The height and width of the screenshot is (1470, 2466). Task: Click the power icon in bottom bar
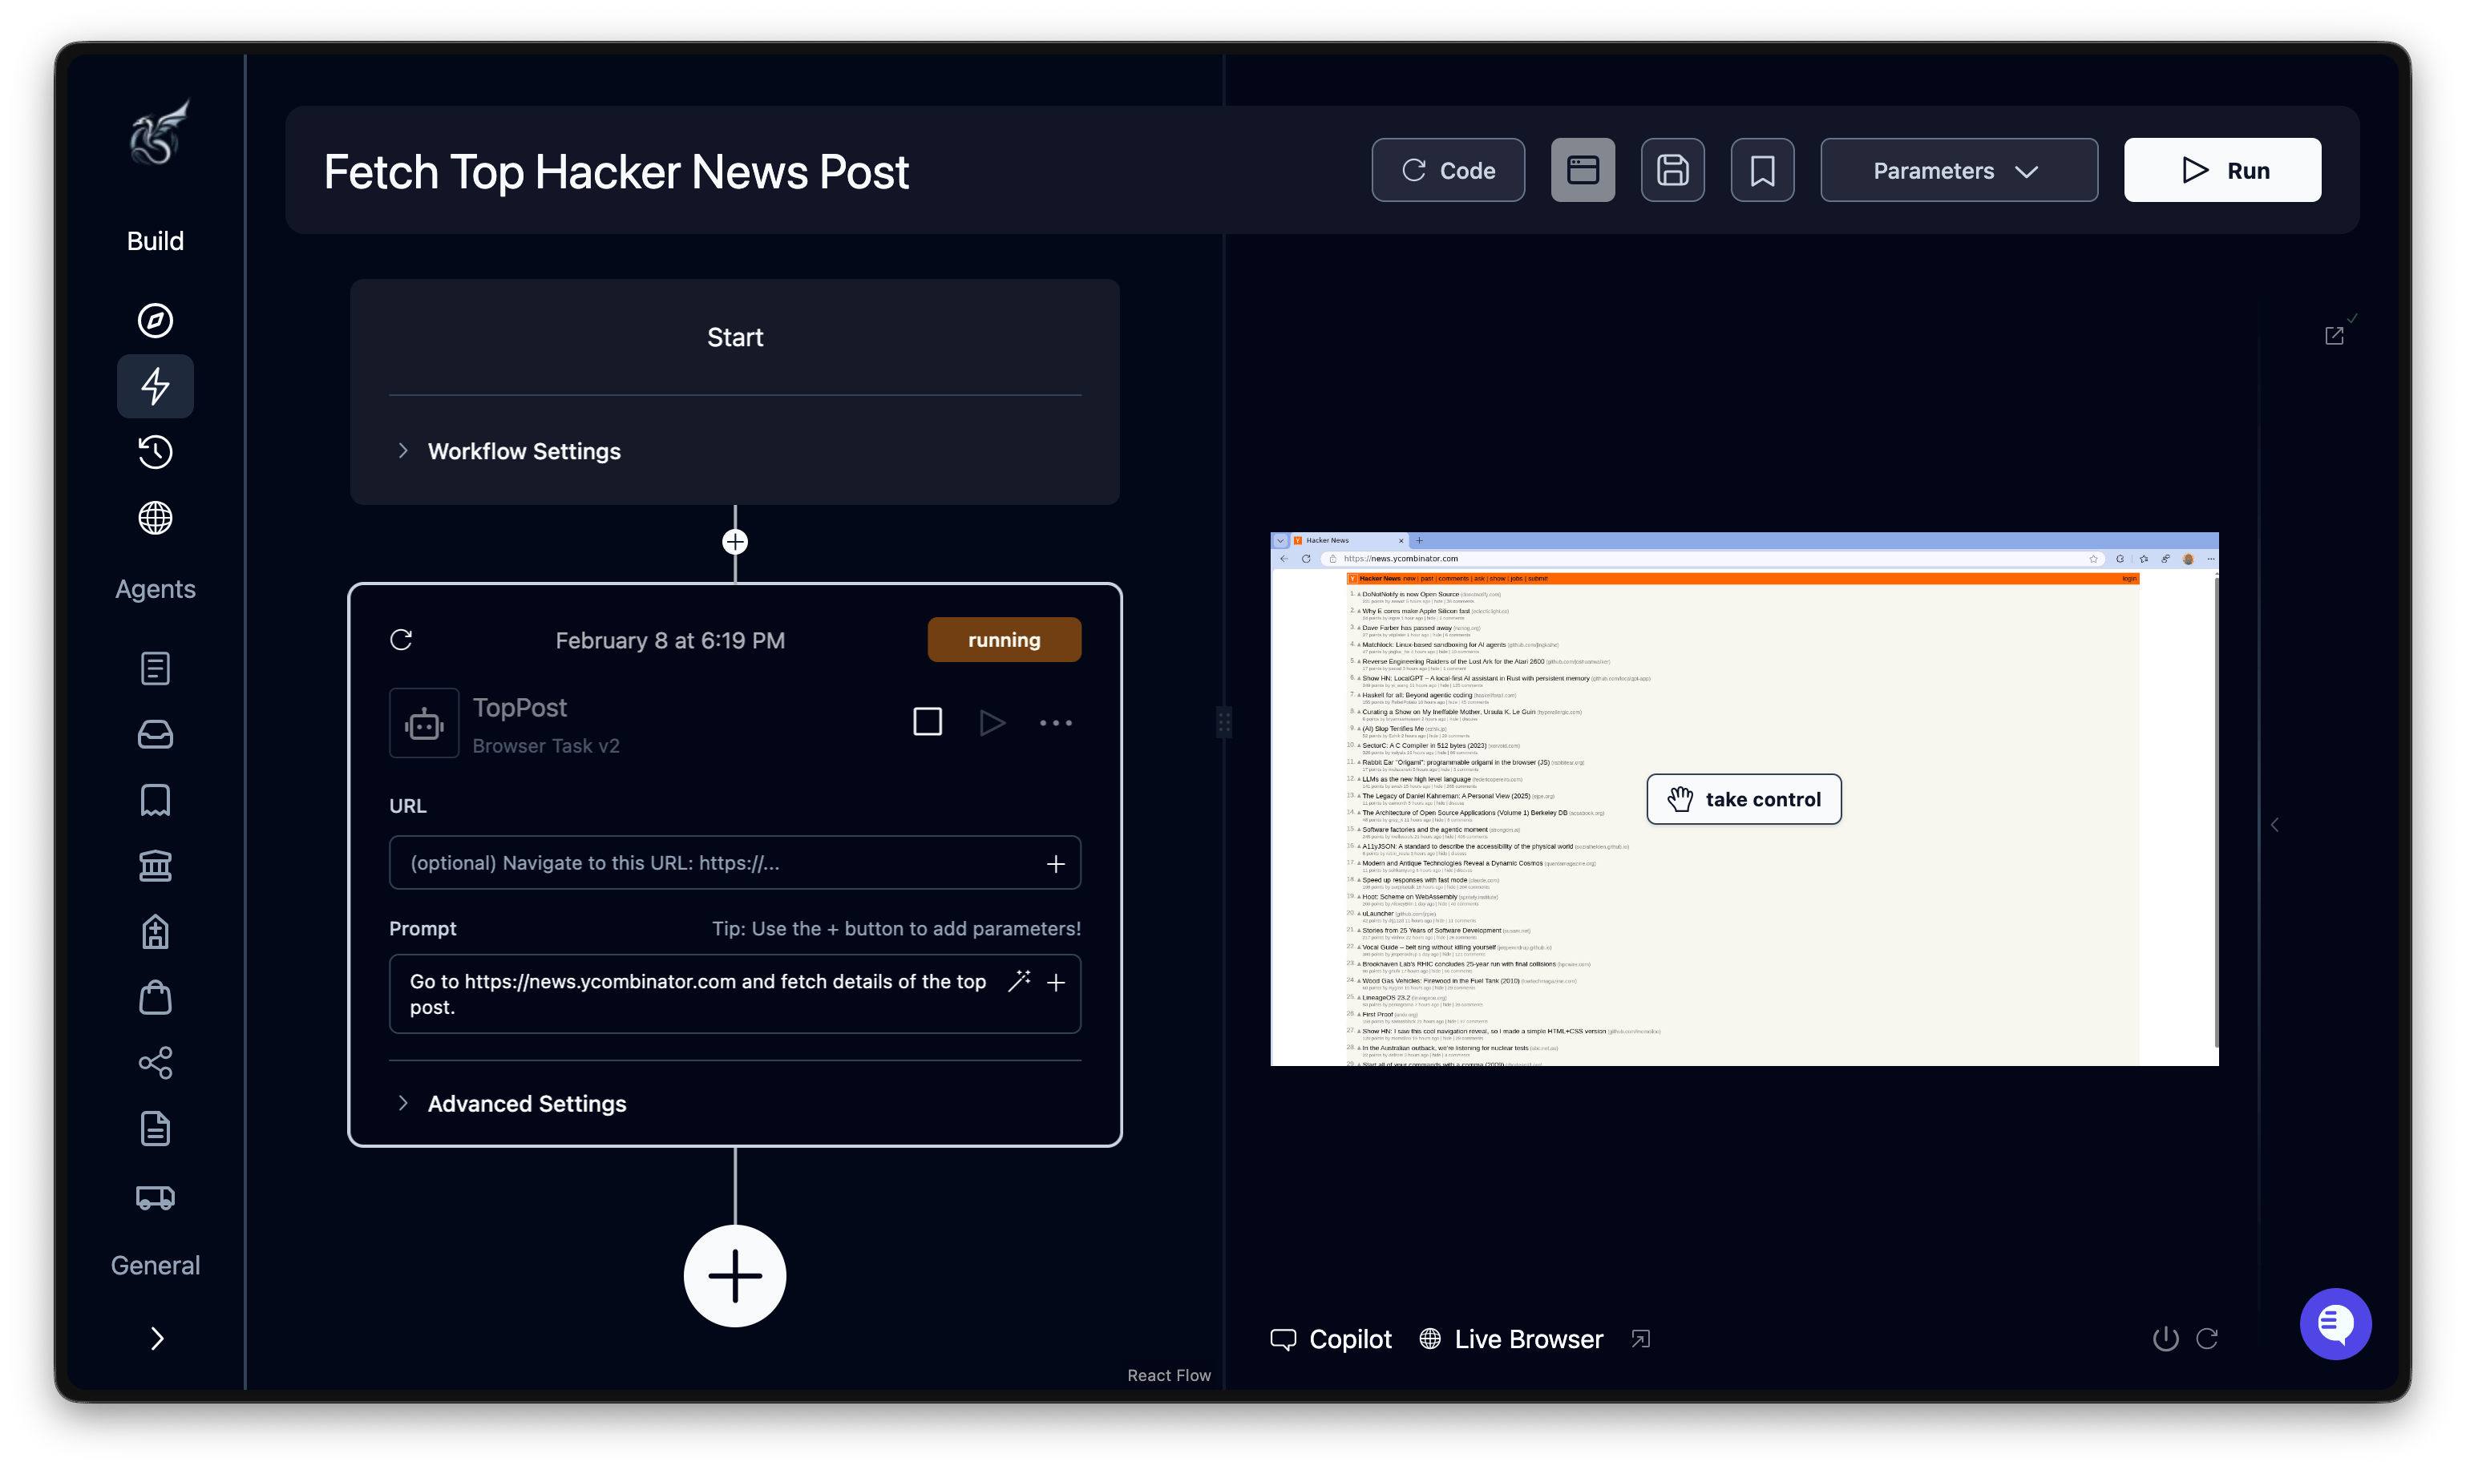click(2166, 1339)
